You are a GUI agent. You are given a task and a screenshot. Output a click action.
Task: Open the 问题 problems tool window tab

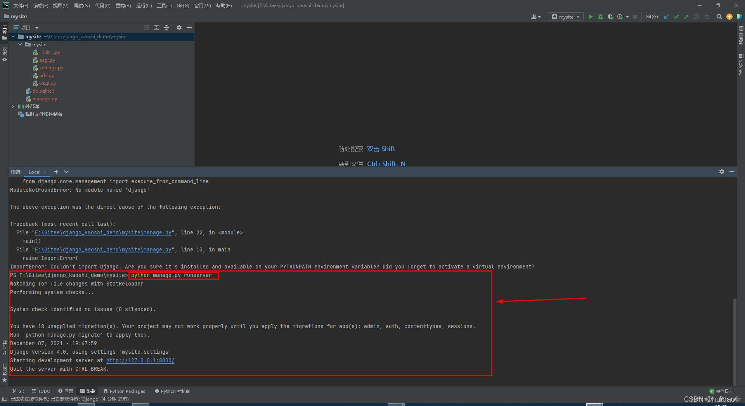coord(66,391)
